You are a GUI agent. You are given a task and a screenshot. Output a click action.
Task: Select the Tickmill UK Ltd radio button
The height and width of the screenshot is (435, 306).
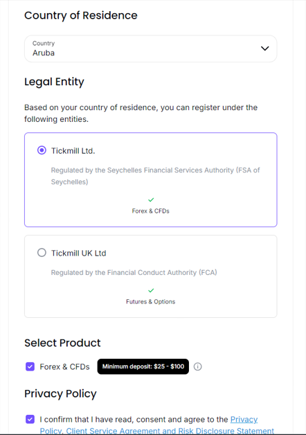42,253
